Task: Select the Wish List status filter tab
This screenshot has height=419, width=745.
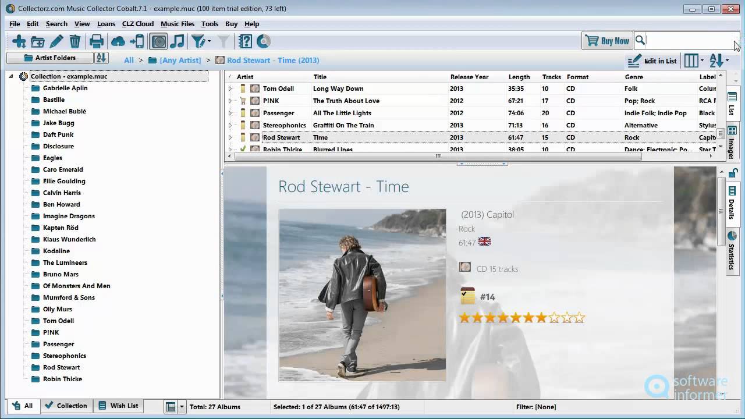Action: click(119, 406)
